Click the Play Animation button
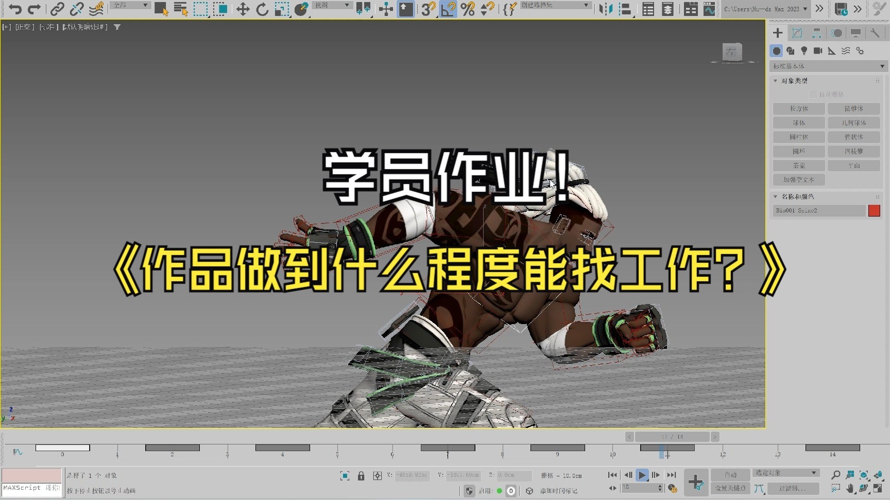 click(642, 475)
